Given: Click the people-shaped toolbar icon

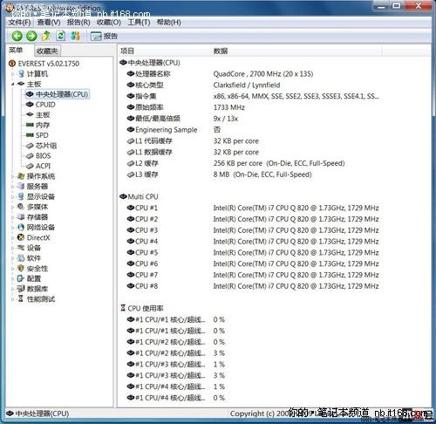Looking at the screenshot, I should [x=75, y=36].
